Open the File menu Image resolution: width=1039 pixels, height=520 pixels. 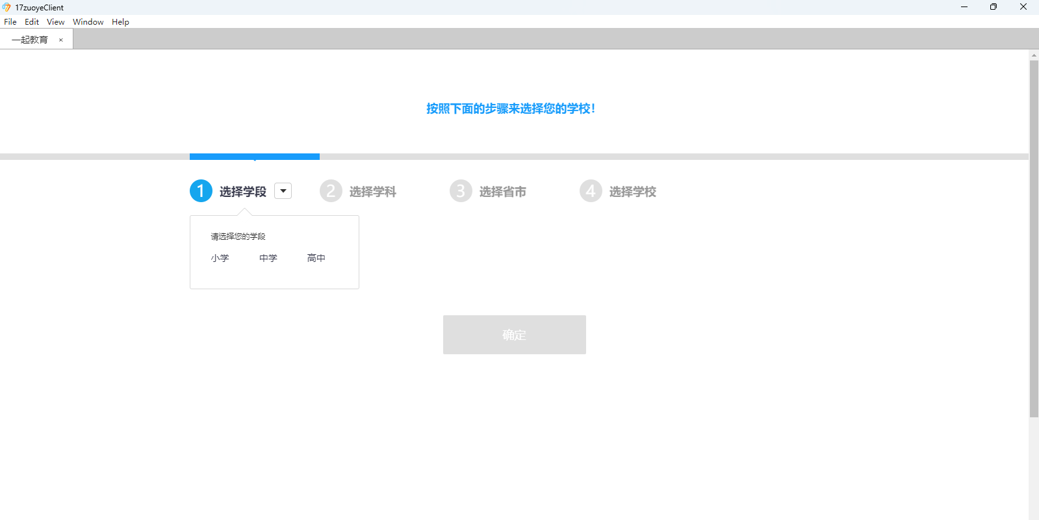[10, 21]
